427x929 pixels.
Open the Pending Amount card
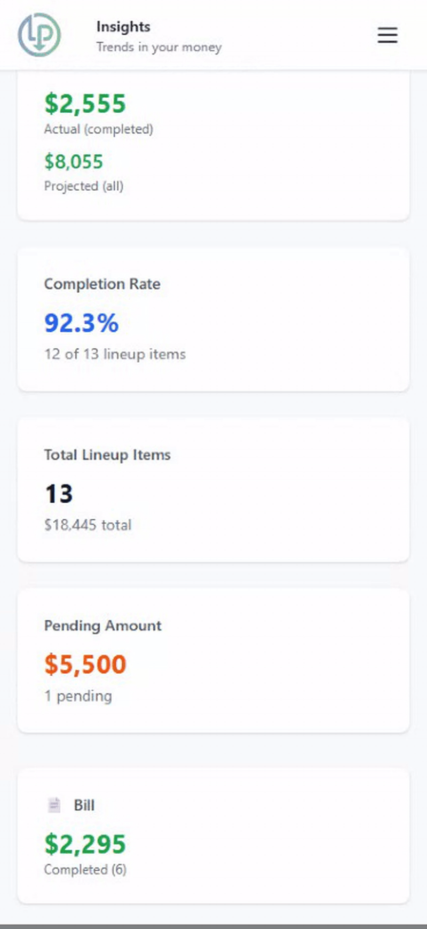point(213,660)
